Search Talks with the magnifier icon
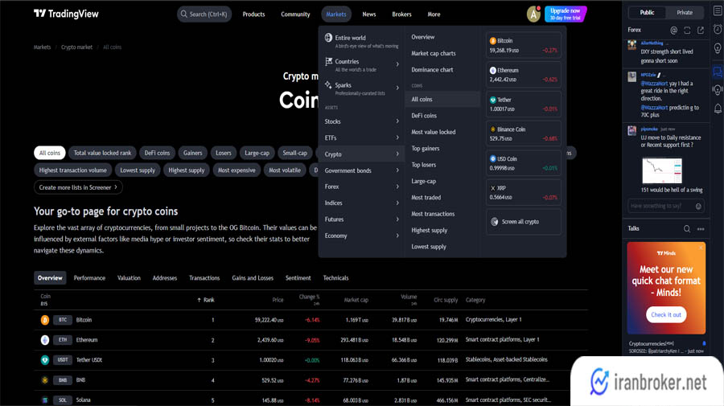The image size is (724, 406). [687, 229]
